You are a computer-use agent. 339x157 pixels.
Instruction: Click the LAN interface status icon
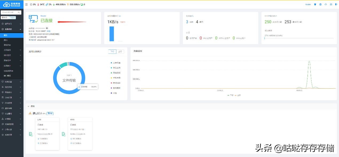tap(31, 134)
